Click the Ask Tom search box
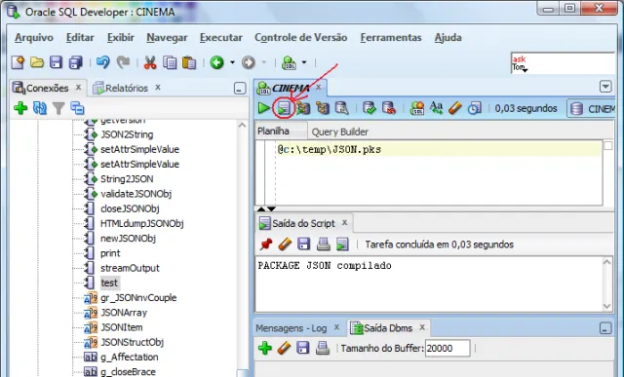Image resolution: width=624 pixels, height=377 pixels. click(563, 63)
